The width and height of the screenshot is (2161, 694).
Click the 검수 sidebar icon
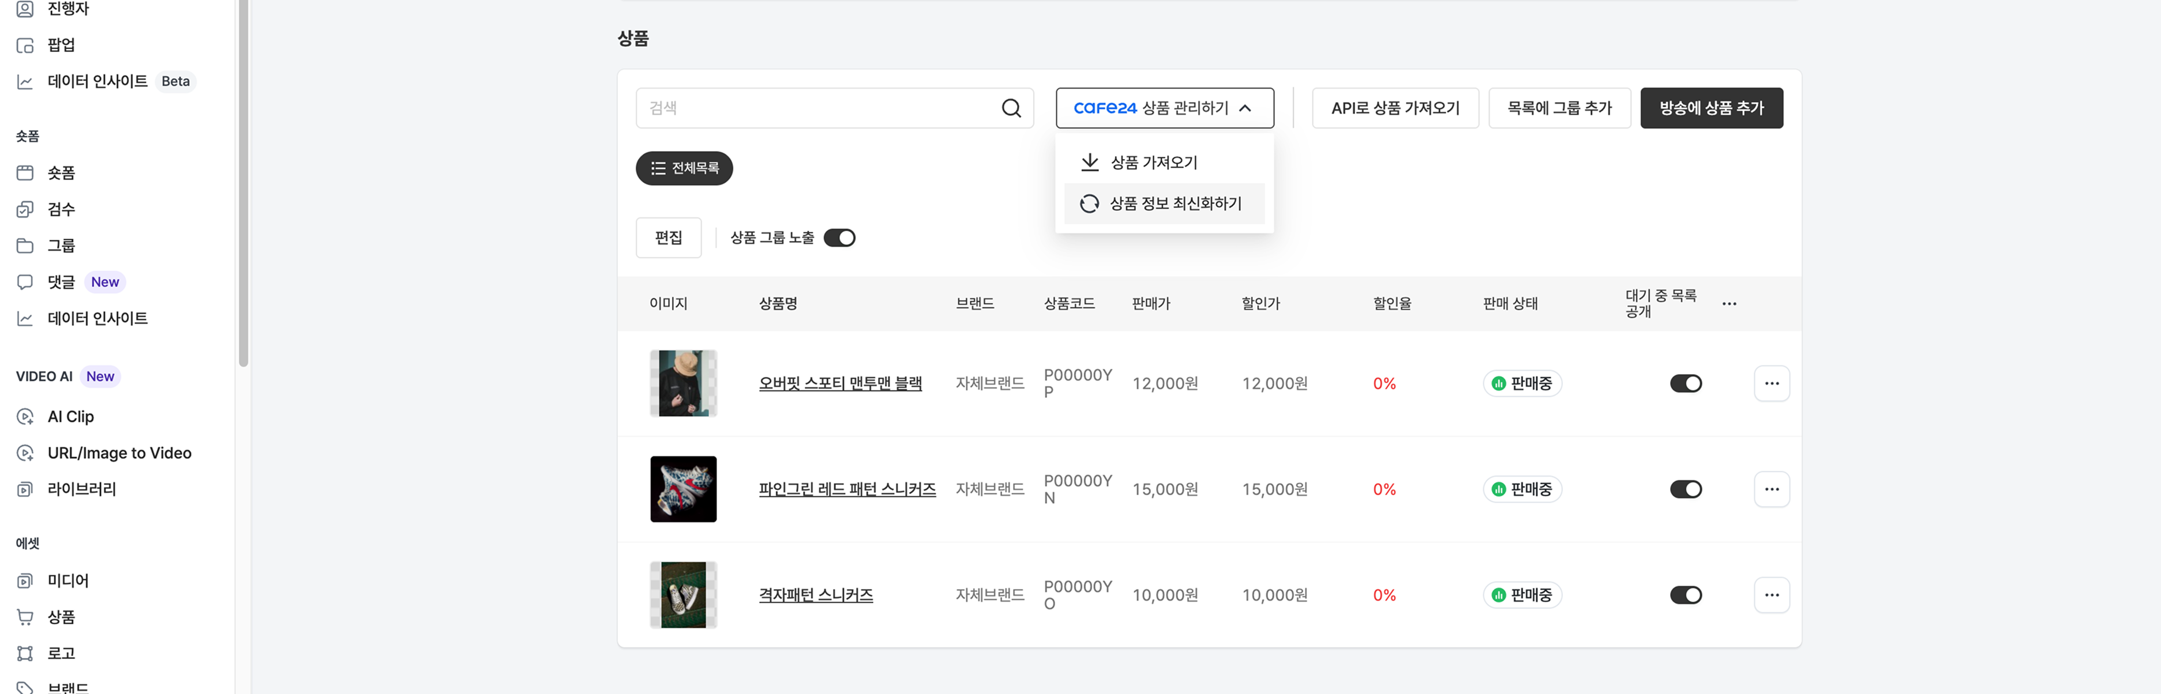(25, 210)
